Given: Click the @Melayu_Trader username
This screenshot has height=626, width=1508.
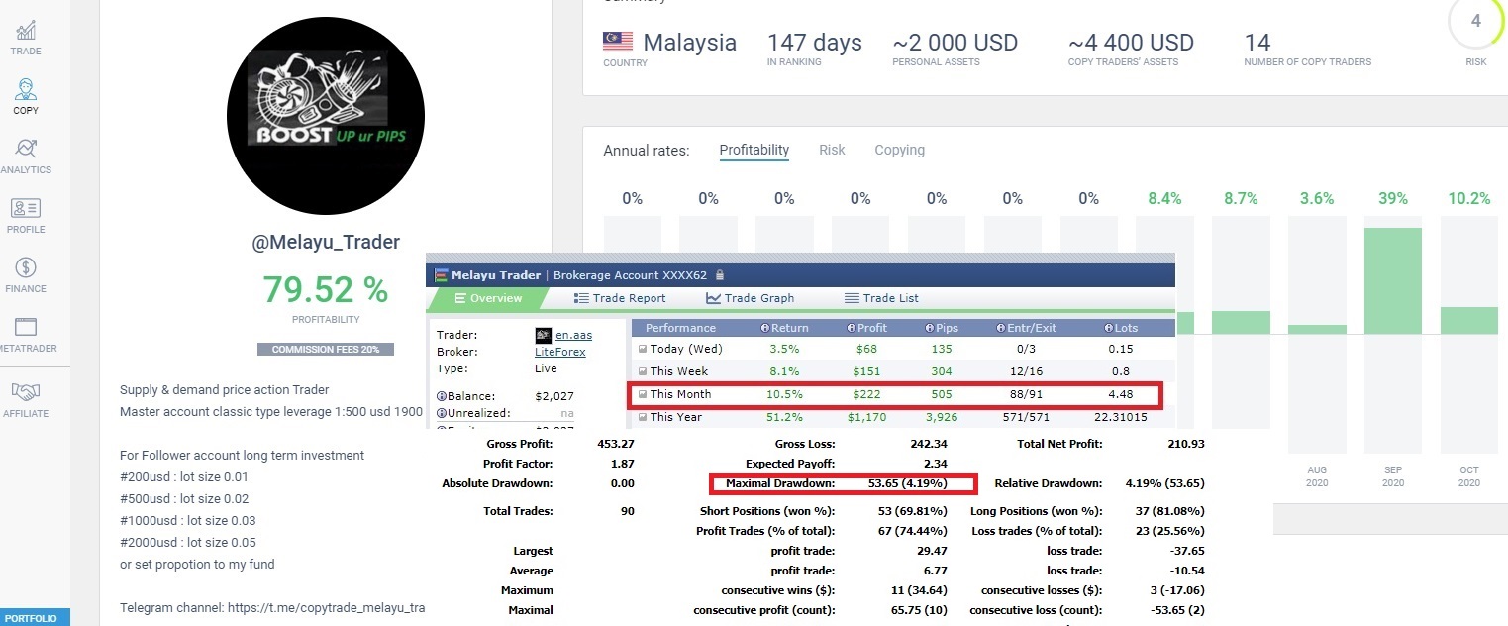Looking at the screenshot, I should pyautogui.click(x=326, y=242).
